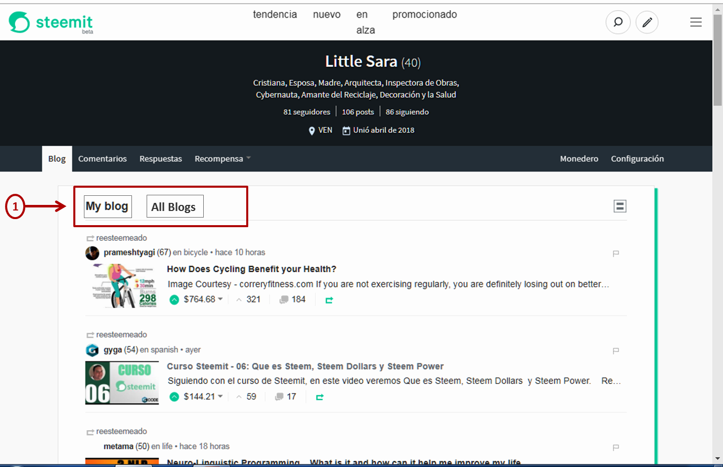Flag the gyga post

(x=616, y=351)
